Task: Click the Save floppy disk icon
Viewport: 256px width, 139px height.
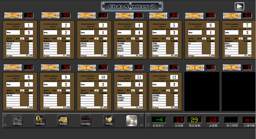Action: pos(132,120)
